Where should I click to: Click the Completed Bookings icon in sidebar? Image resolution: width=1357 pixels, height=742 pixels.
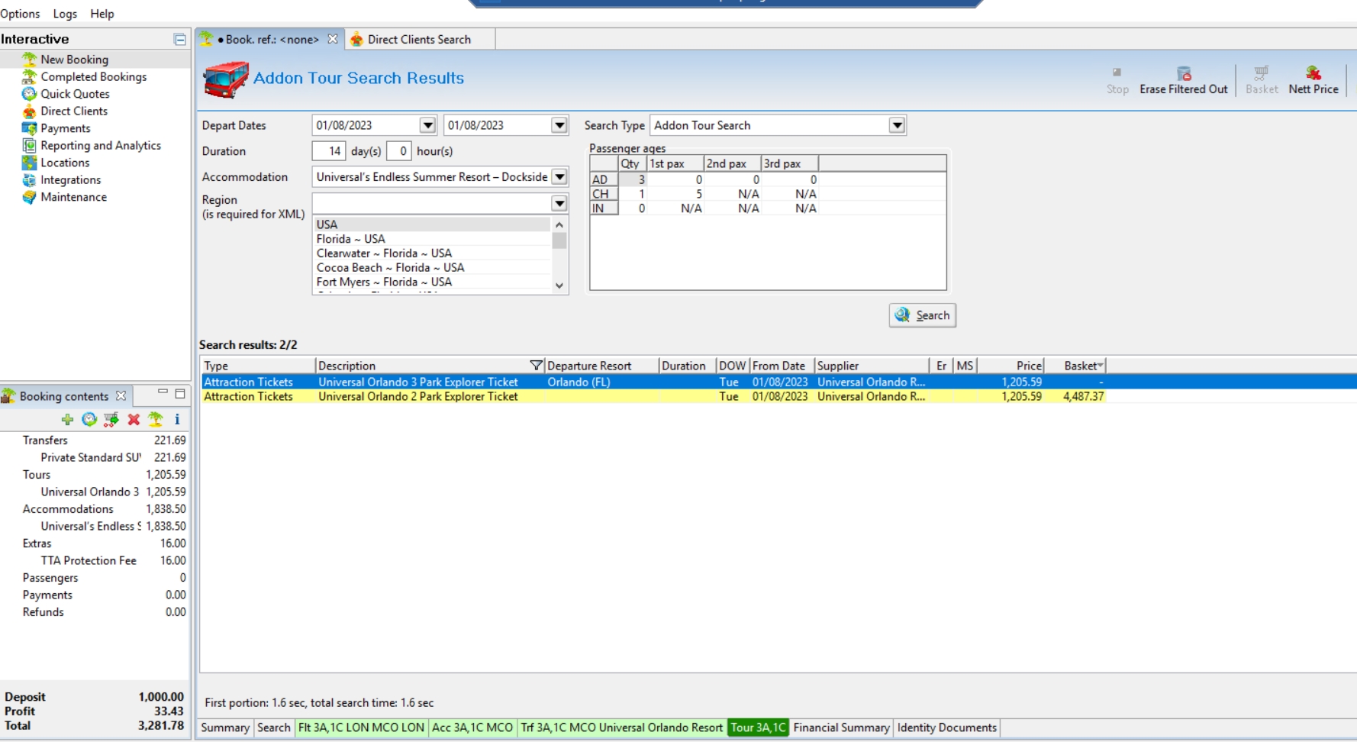tap(29, 76)
